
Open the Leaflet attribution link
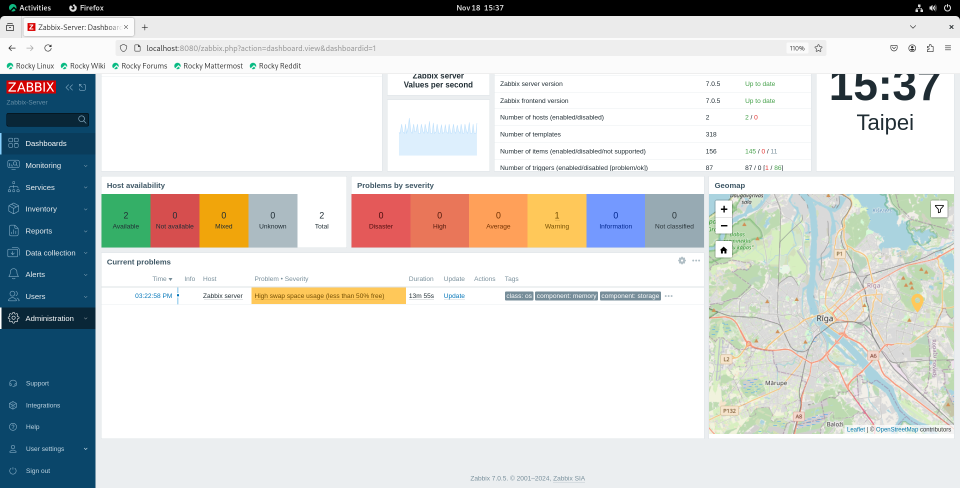point(855,429)
